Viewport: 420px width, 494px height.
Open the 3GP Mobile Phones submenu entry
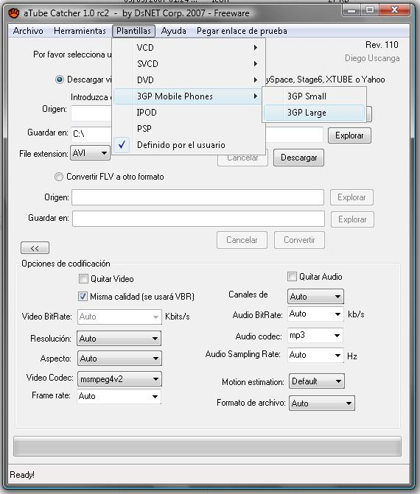tap(189, 96)
